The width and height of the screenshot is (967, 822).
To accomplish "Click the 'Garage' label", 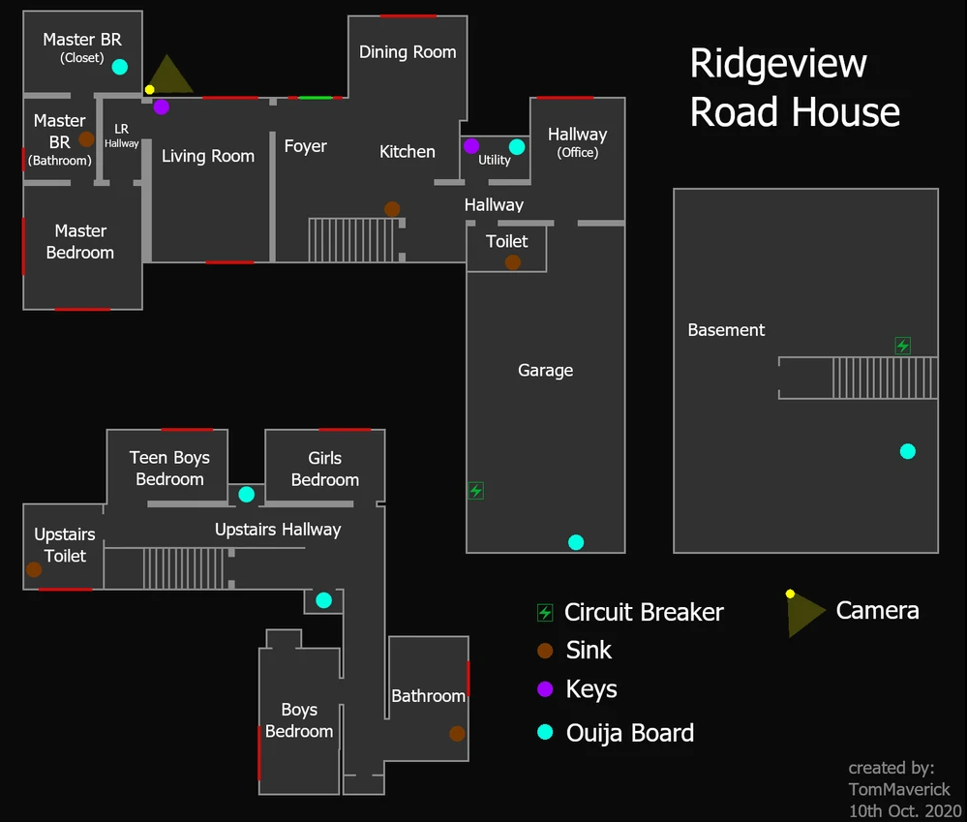I will (545, 370).
